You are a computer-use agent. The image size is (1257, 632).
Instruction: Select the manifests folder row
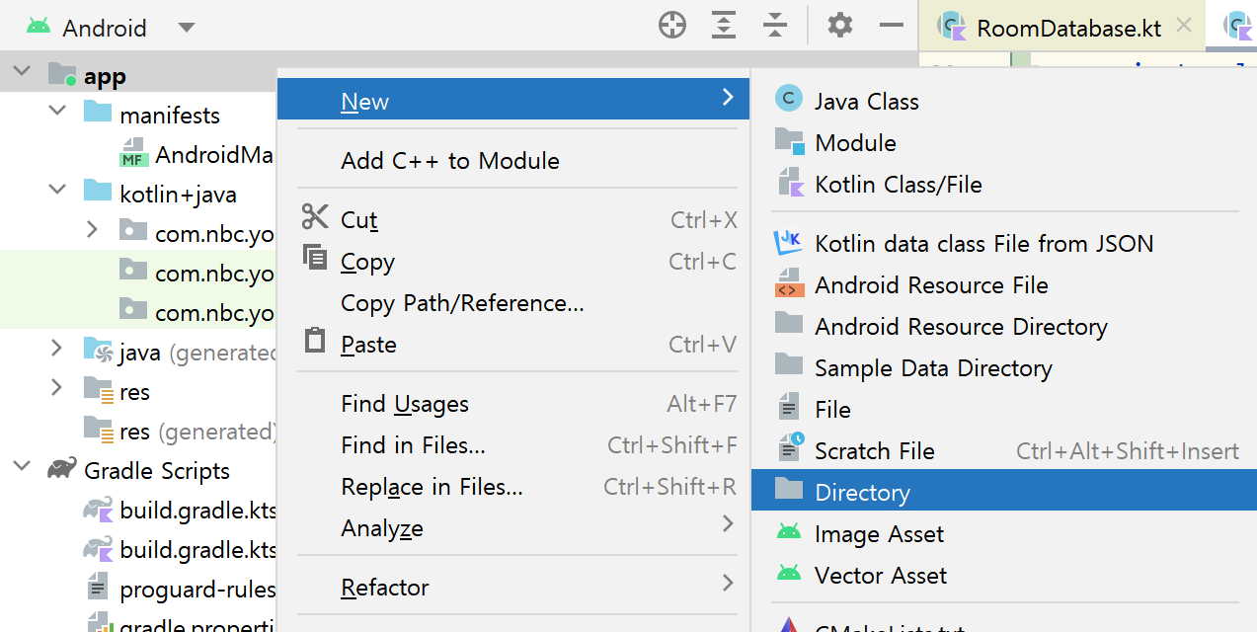tap(138, 115)
